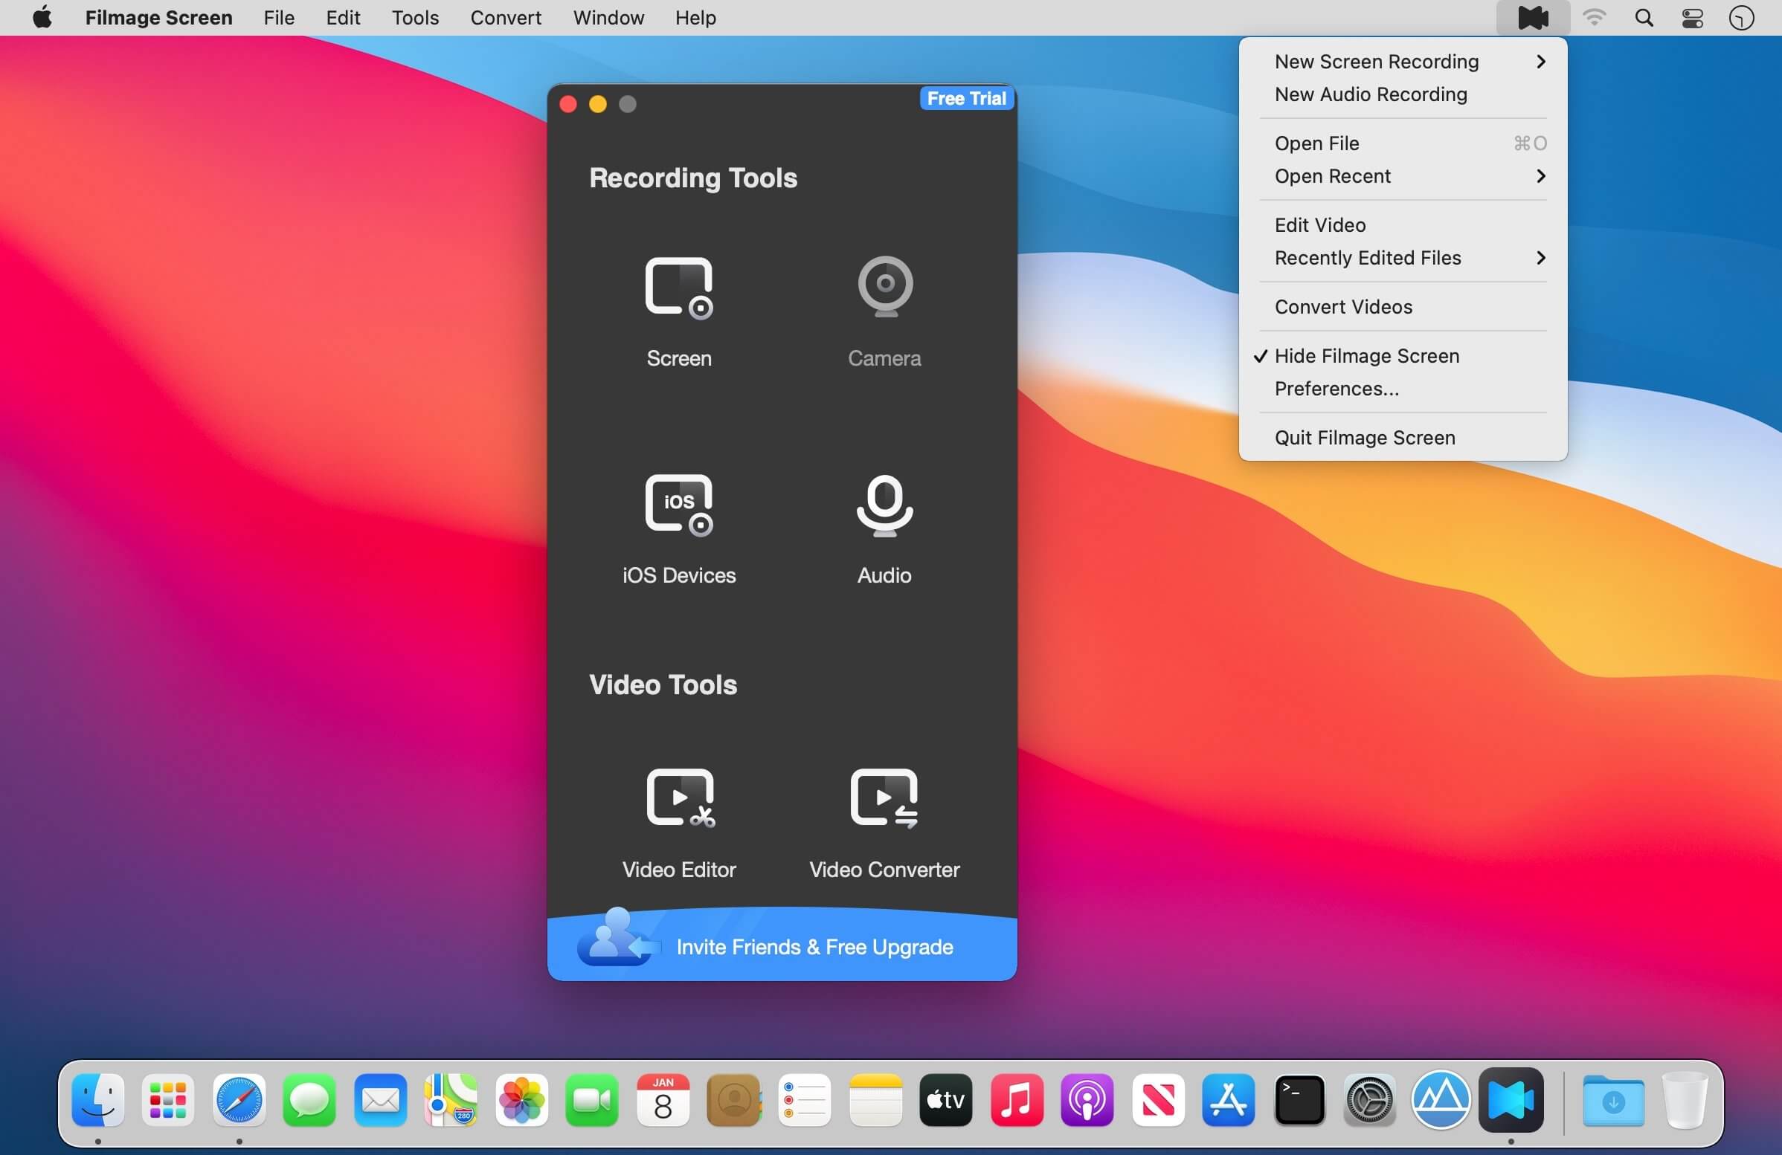
Task: Open macOS Control Center toggles
Action: [1692, 17]
